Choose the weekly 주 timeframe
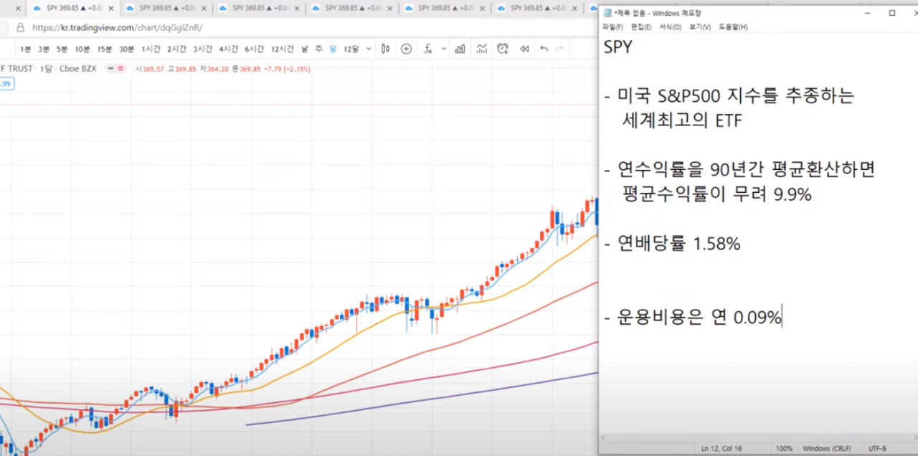The image size is (918, 456). tap(319, 49)
